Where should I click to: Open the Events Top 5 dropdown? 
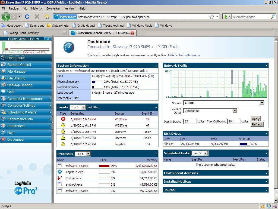tap(78, 107)
